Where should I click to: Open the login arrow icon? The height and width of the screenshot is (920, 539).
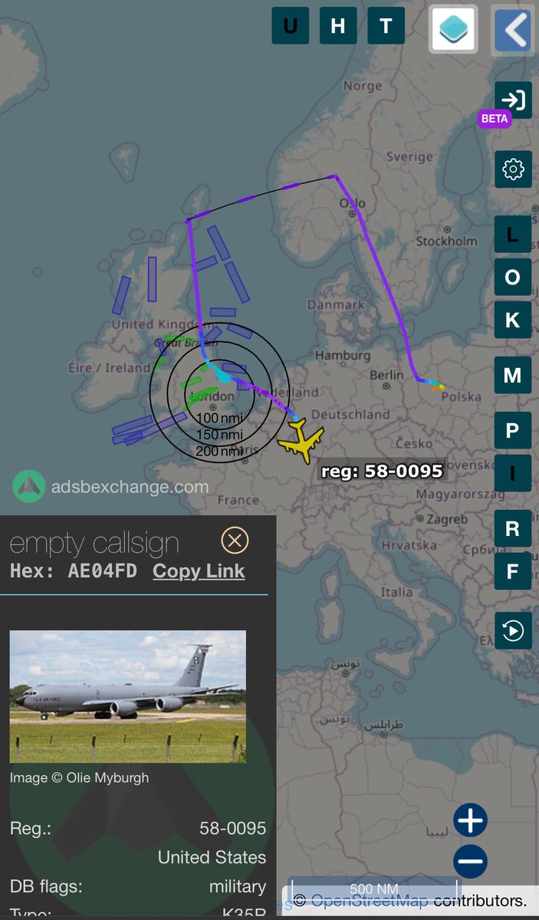click(513, 100)
